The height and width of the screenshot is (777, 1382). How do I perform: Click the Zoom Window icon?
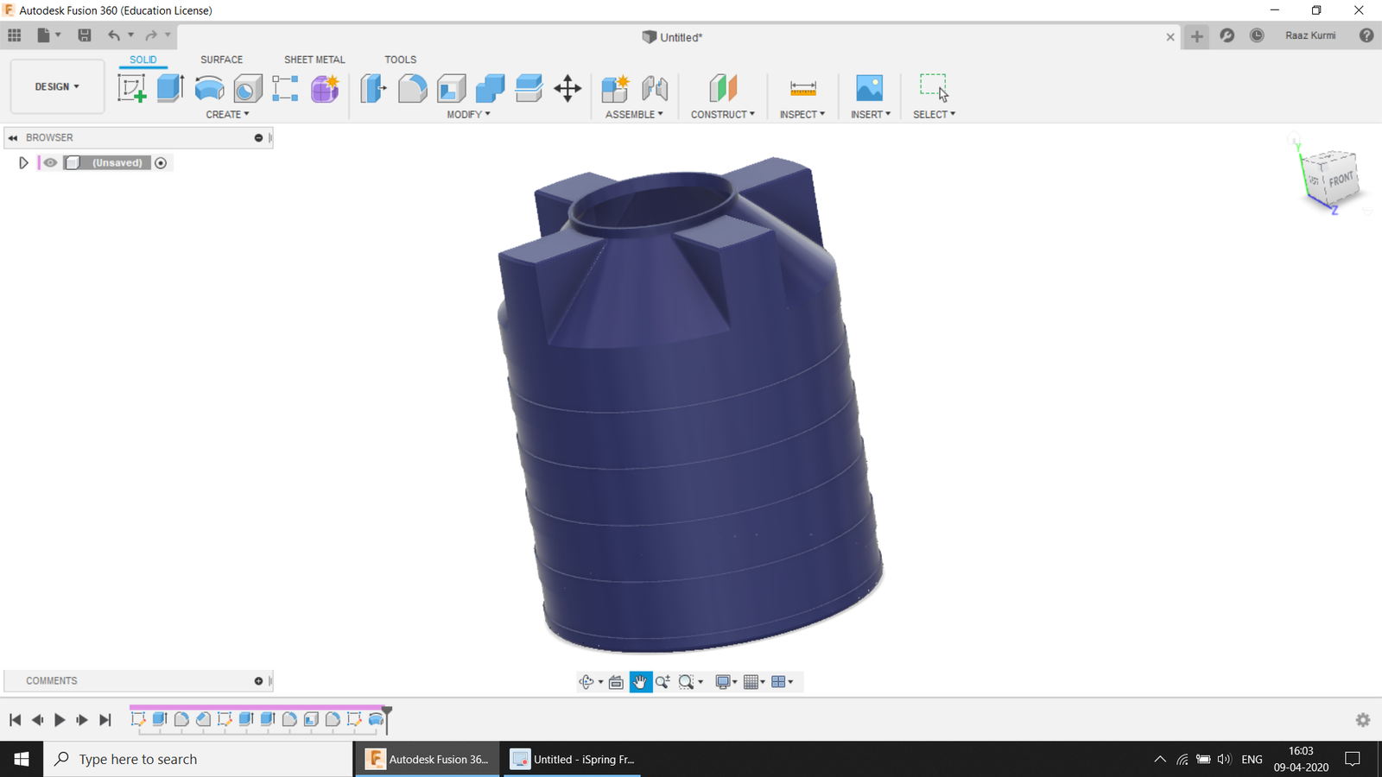687,682
